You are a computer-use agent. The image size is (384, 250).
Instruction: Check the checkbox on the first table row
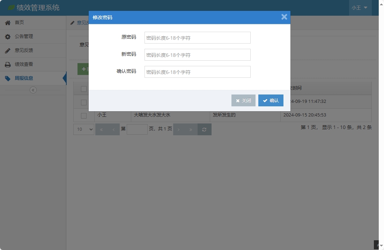[83, 102]
